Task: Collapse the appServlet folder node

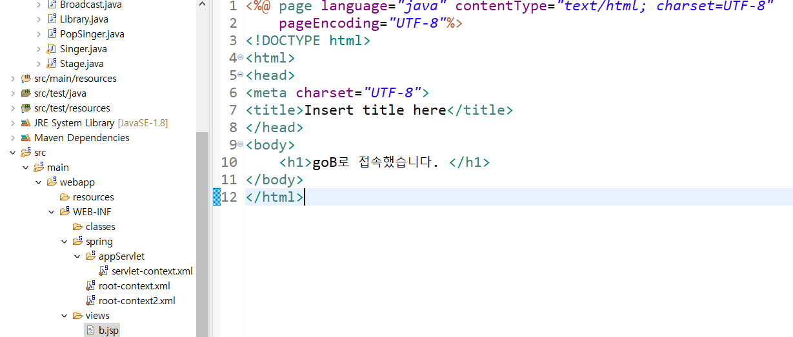Action: (x=77, y=256)
